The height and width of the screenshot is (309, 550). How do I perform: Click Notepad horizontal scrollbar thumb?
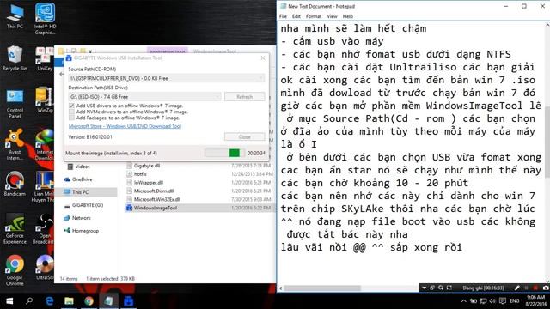click(x=322, y=288)
